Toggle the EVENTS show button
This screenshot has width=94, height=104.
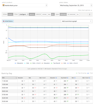[x=10, y=14]
